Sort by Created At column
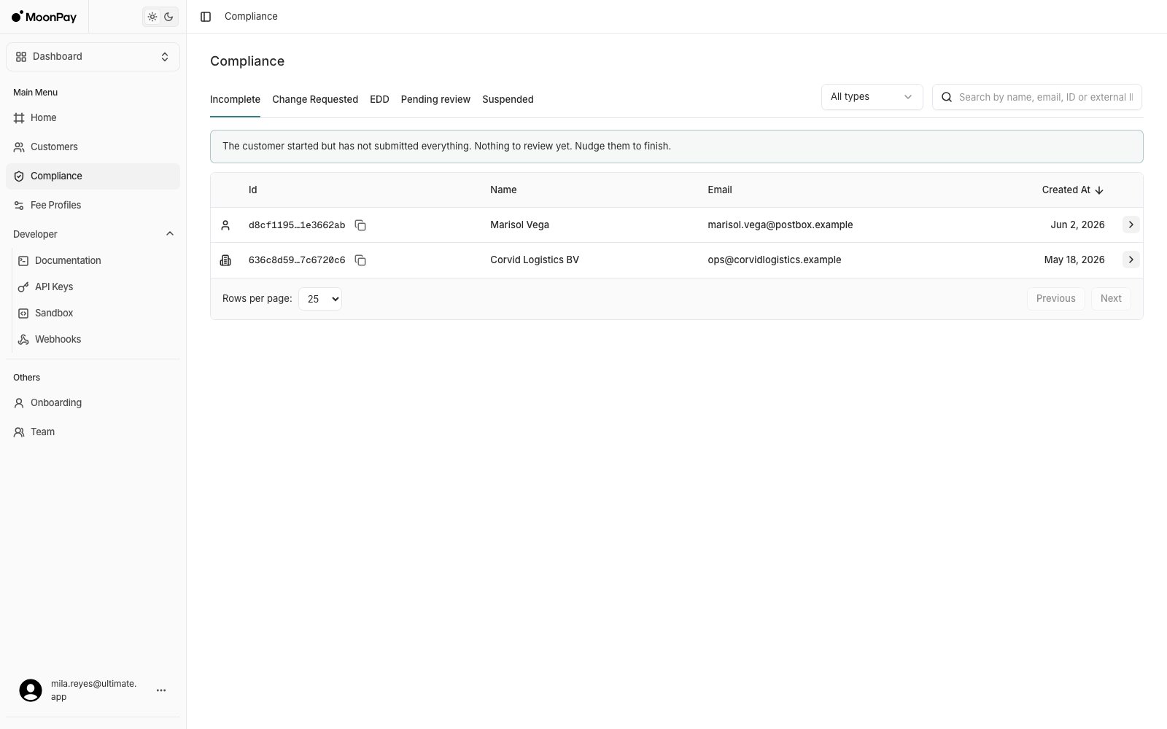 coord(1072,190)
